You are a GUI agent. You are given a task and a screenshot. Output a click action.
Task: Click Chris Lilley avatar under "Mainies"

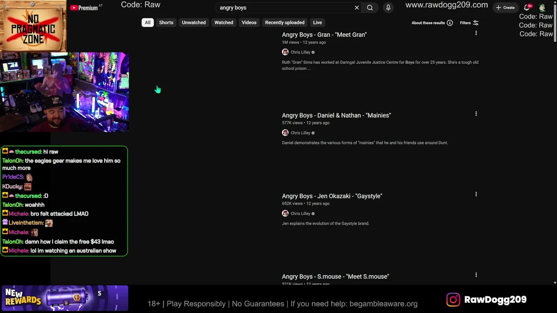coord(285,133)
